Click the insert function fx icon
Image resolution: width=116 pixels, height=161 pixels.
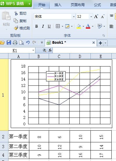(50, 50)
